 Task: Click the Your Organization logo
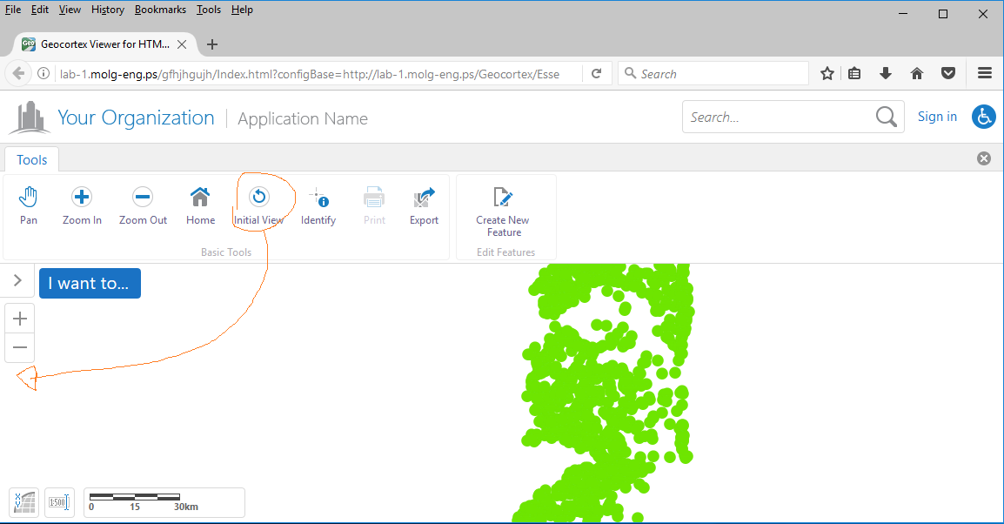(x=29, y=118)
